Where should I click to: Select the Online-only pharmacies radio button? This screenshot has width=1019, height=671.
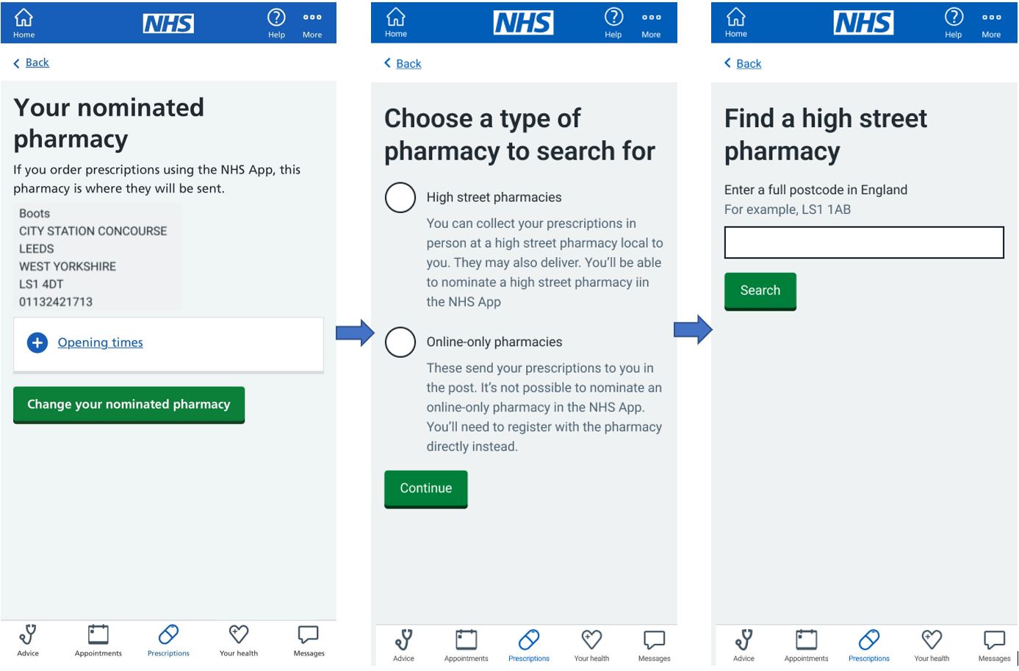click(400, 342)
